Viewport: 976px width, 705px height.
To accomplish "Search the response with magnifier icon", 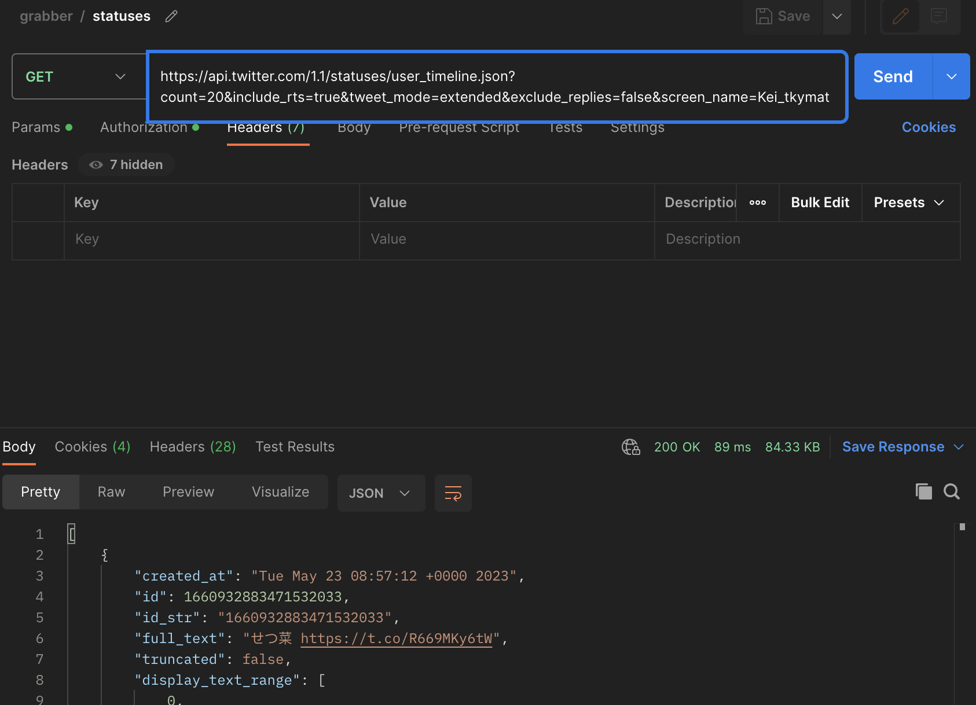I will 952,491.
